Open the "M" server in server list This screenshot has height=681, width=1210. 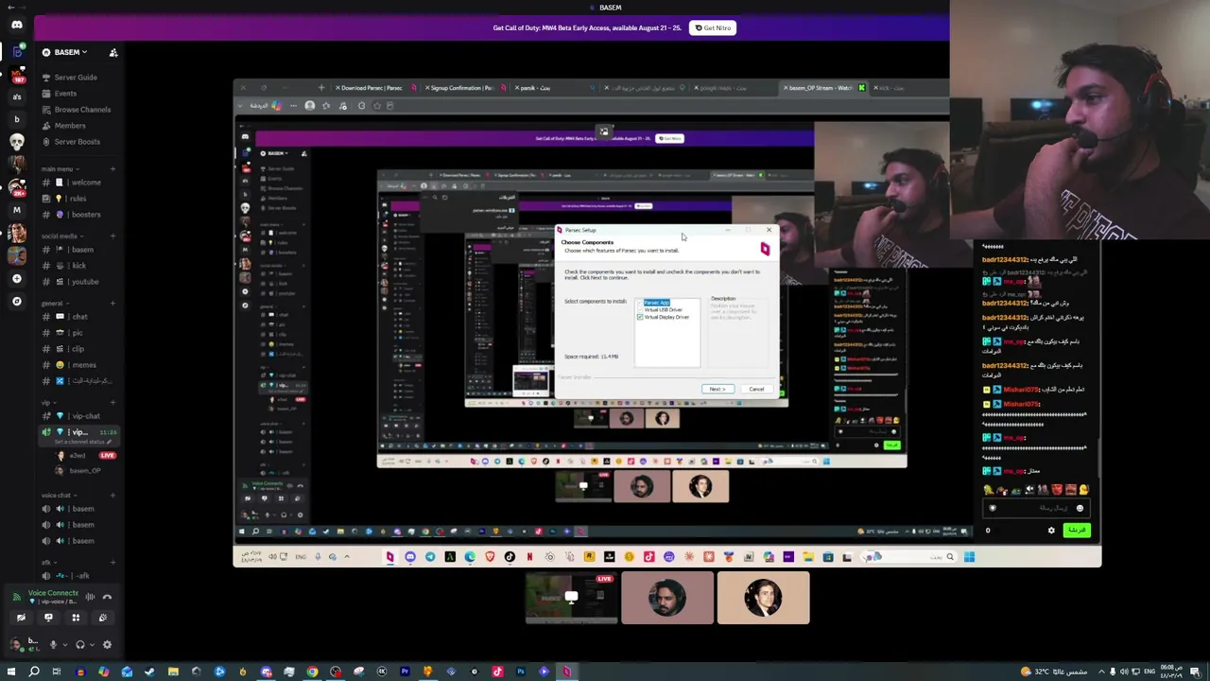[x=17, y=210]
